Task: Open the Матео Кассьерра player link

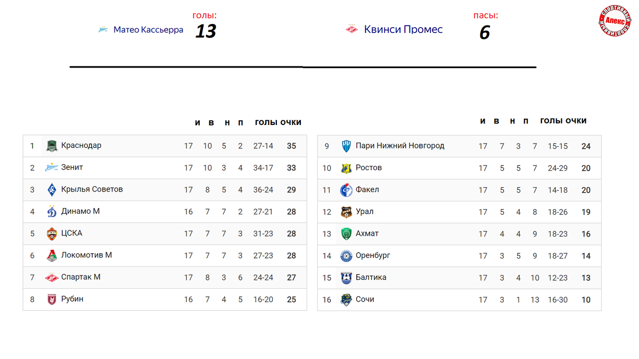Action: point(148,30)
